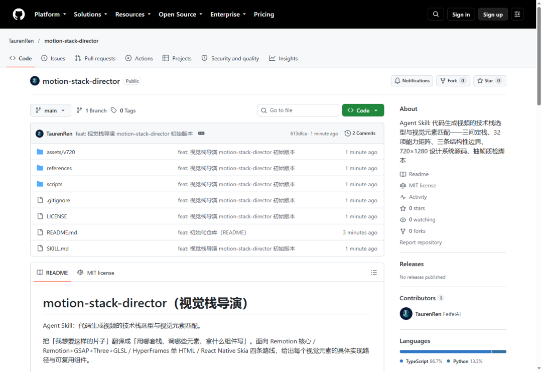Switch to the Pull requests tab
Image resolution: width=542 pixels, height=372 pixels.
pos(95,58)
